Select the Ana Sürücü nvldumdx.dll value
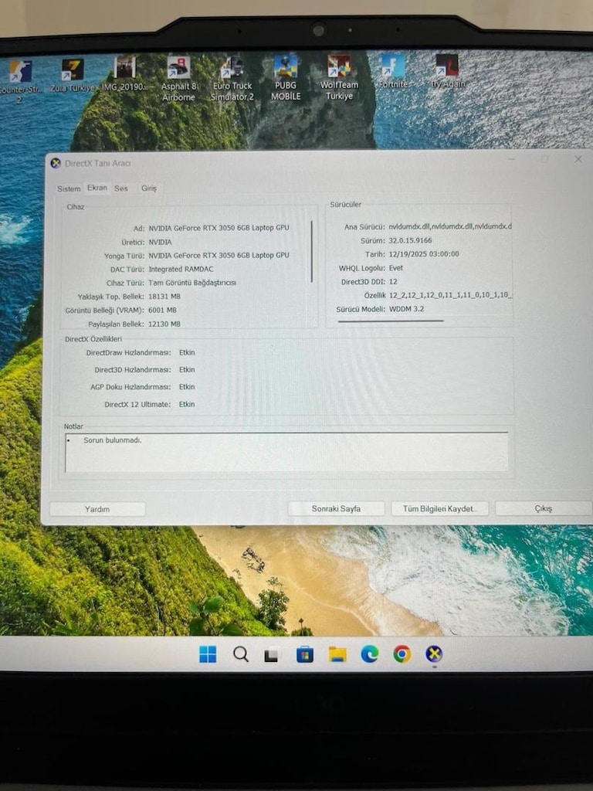This screenshot has height=791, width=593. pos(450,226)
